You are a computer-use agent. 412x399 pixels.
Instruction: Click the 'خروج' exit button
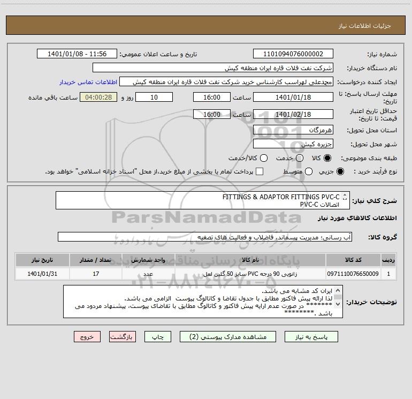pyautogui.click(x=87, y=337)
